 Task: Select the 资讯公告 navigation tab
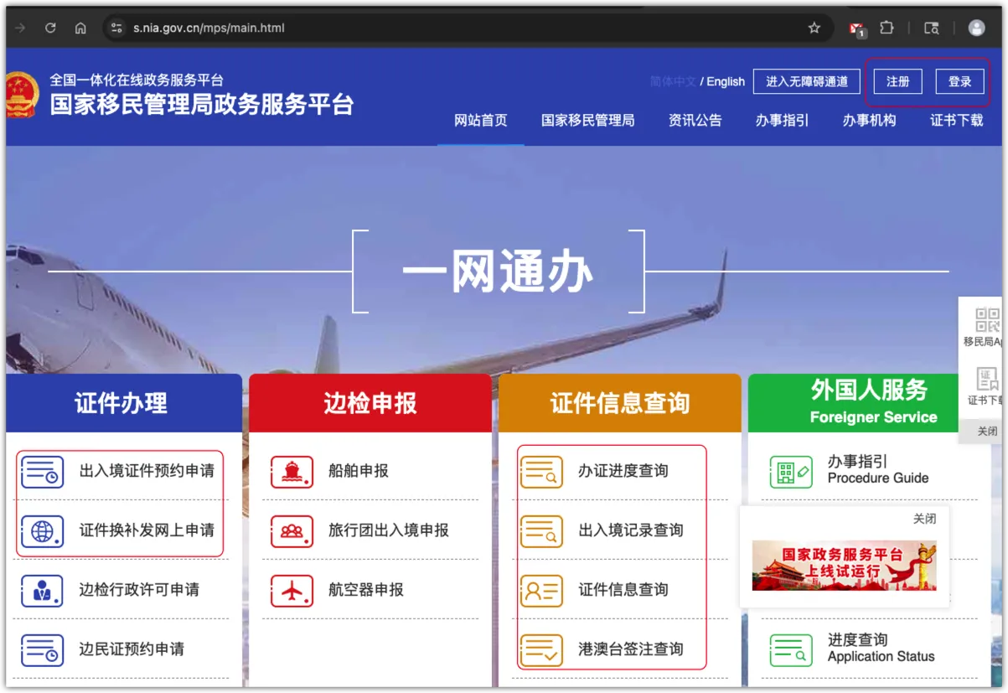pos(695,121)
